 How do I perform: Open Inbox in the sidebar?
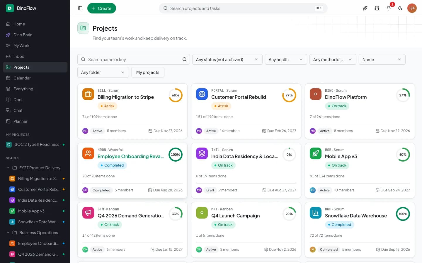coord(35,56)
